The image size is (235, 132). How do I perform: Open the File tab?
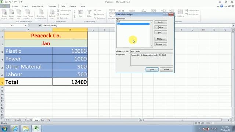pos(5,6)
